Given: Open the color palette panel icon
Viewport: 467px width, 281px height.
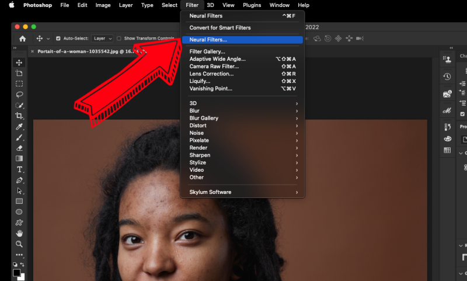Looking at the screenshot, I should click(447, 139).
